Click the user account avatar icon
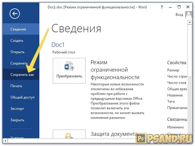 coord(189,15)
